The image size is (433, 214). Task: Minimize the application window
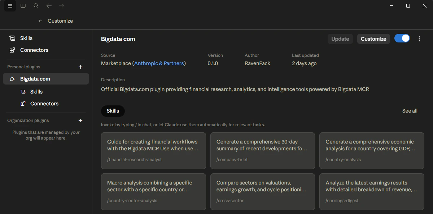[392, 6]
